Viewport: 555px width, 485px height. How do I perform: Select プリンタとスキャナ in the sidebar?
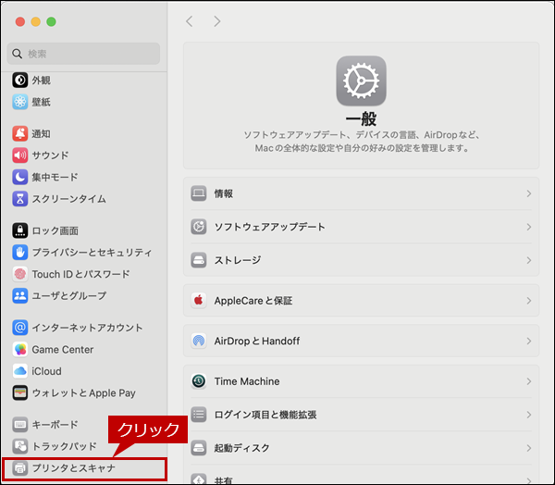tap(74, 468)
